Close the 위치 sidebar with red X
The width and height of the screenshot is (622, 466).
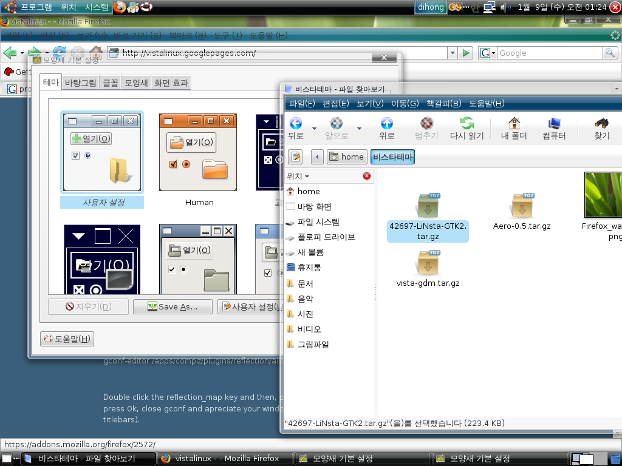[x=367, y=176]
